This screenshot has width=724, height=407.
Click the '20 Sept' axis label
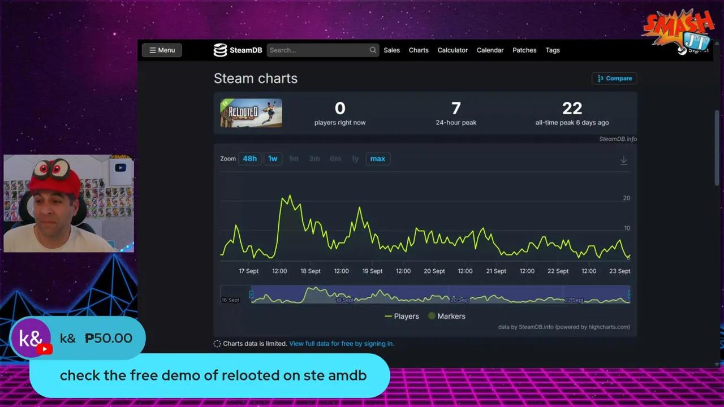pyautogui.click(x=434, y=271)
